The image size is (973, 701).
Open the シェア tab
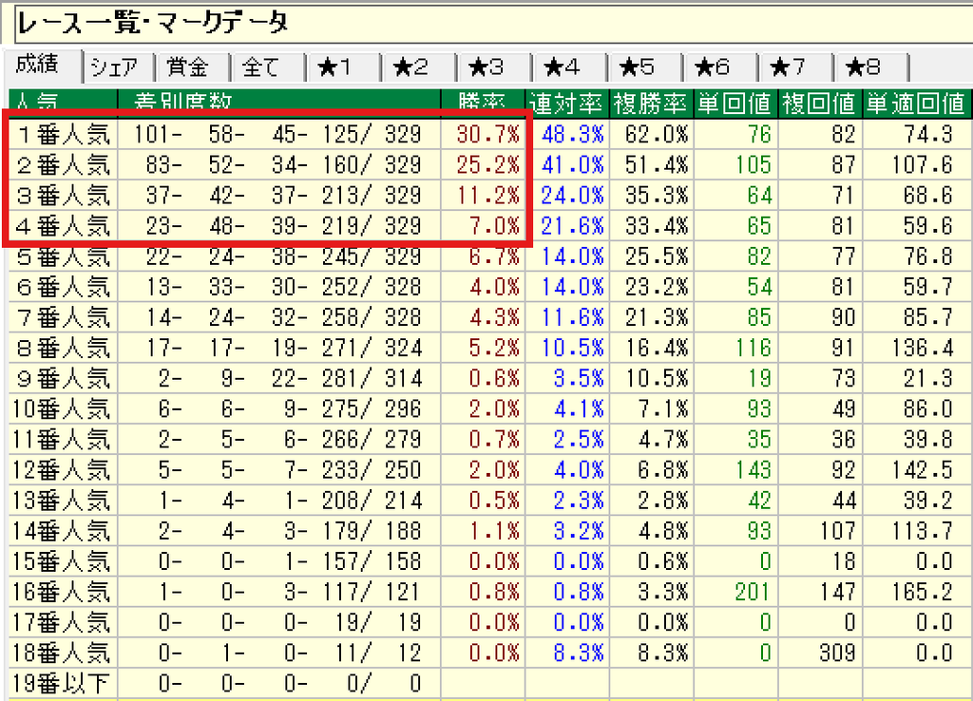pyautogui.click(x=118, y=67)
